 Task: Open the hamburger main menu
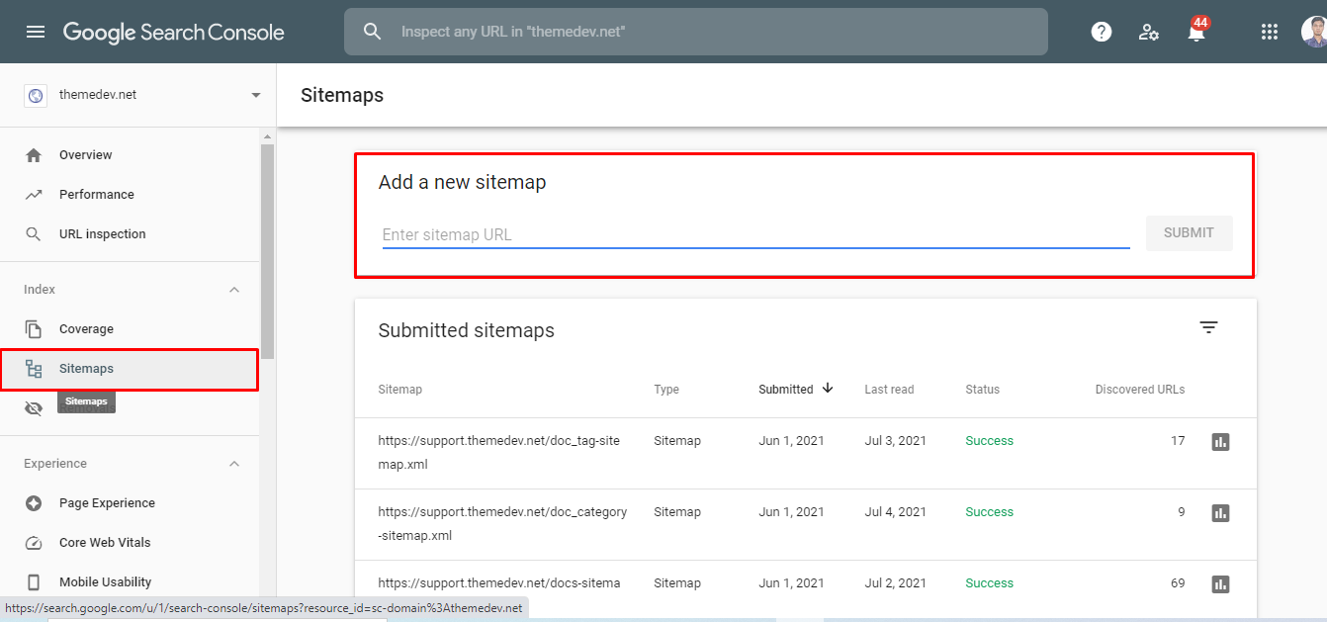coord(36,32)
